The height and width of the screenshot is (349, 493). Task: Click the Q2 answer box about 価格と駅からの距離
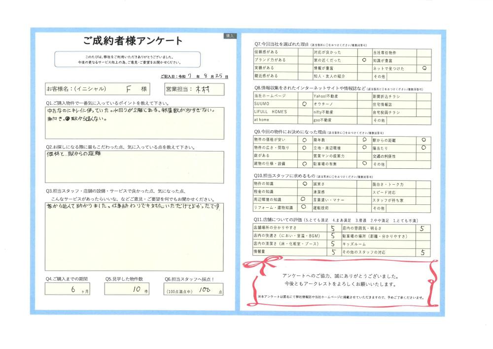(x=134, y=167)
